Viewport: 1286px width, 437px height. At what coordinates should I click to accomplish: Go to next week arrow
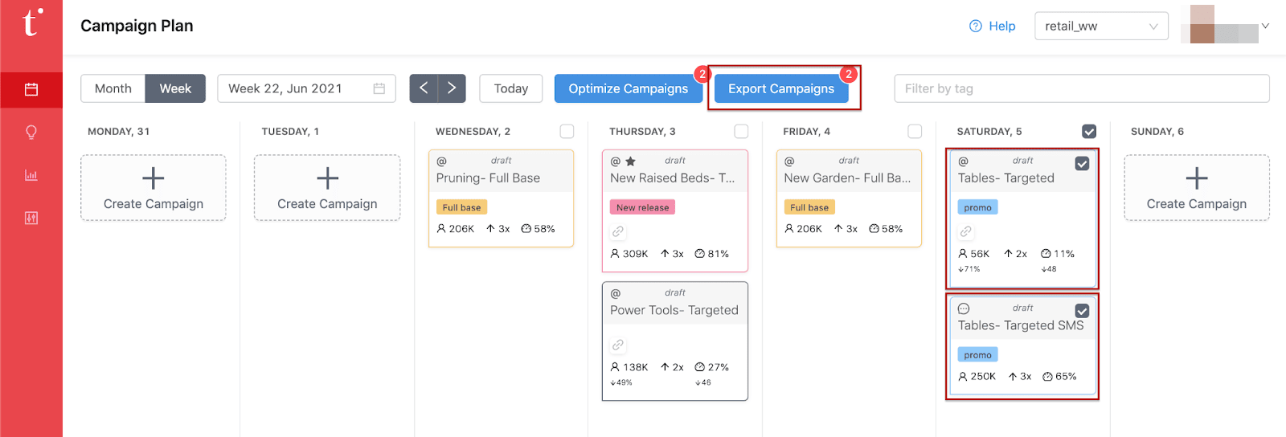click(452, 88)
